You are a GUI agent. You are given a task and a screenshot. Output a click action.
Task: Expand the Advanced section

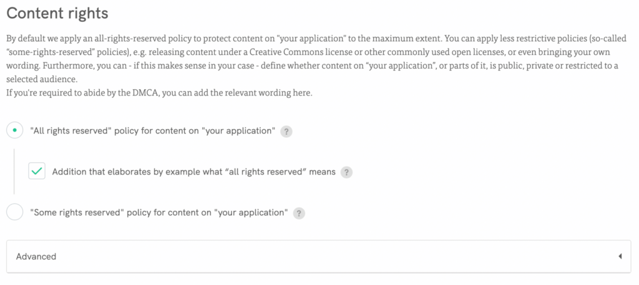[318, 256]
